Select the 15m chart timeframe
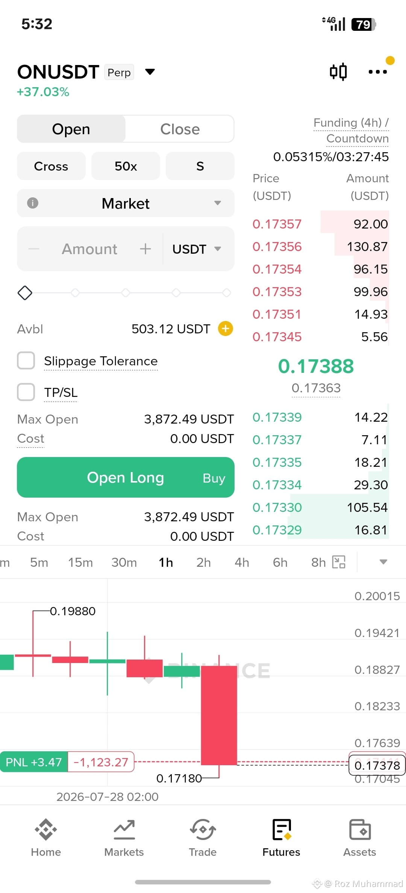406x893 pixels. click(80, 562)
